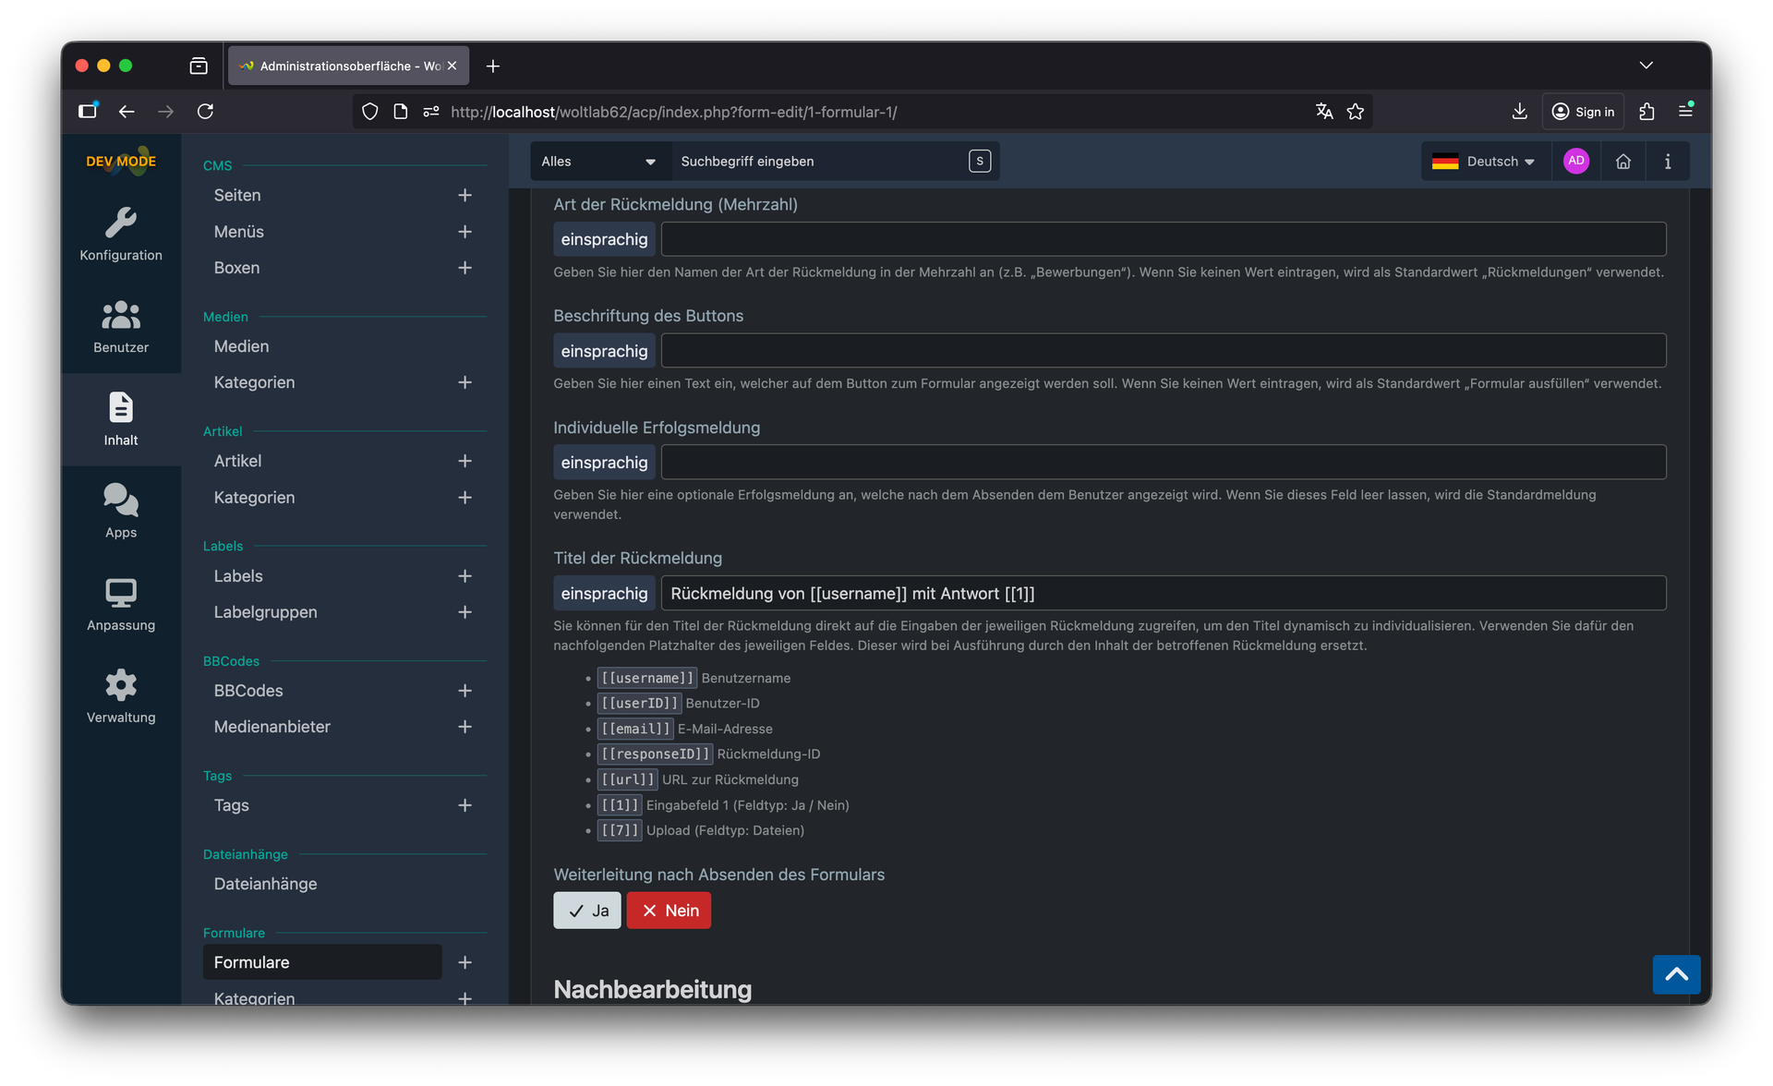Viewport: 1773px width, 1086px height.
Task: Open the Verwaltung gear section
Action: [121, 696]
